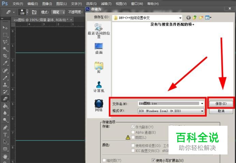Select the Crop tool
This screenshot has width=236, height=163.
coord(5,56)
